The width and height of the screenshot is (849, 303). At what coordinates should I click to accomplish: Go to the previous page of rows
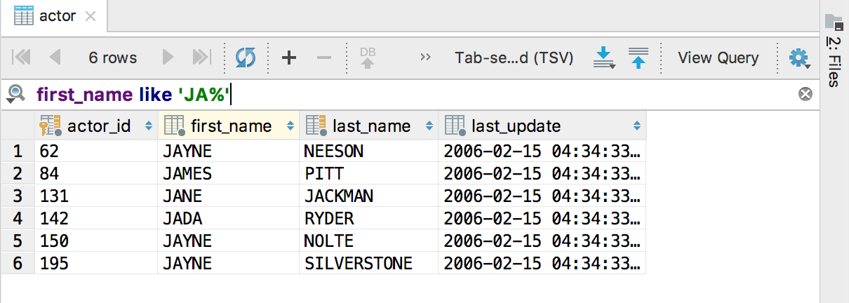(55, 58)
